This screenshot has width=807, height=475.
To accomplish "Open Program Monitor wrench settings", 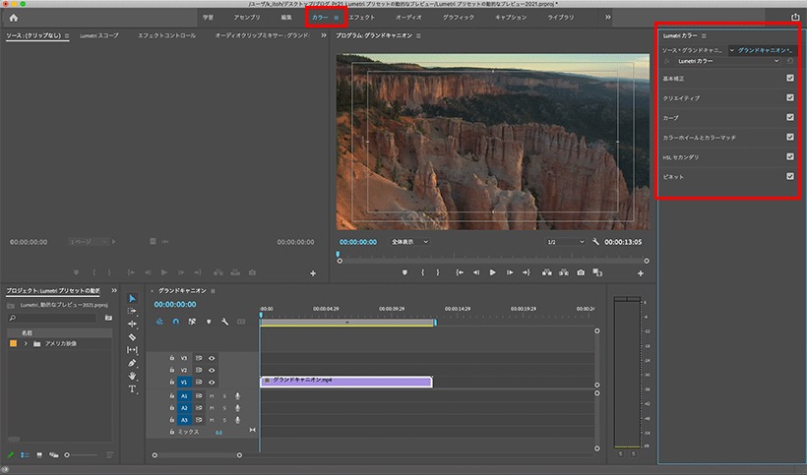I will tap(595, 242).
